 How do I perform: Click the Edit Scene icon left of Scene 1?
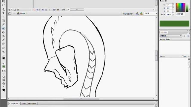[10, 13]
